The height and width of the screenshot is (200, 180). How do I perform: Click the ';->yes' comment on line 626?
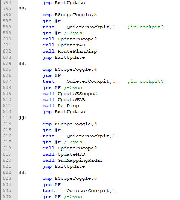pos(73,197)
